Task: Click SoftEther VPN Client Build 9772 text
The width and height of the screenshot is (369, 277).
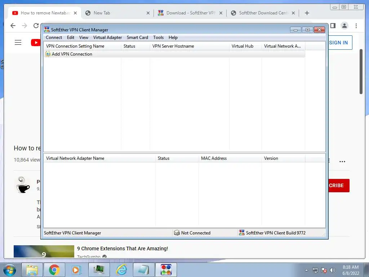Action: coord(276,233)
